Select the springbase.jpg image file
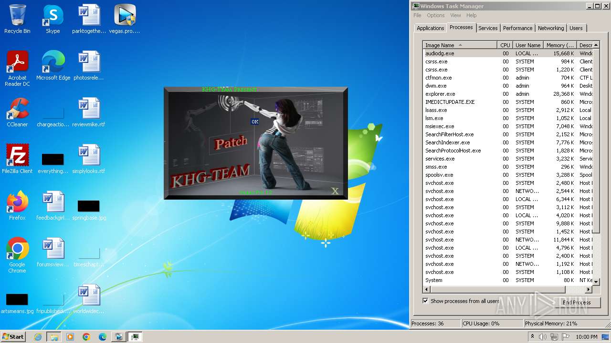The width and height of the screenshot is (611, 343). click(x=89, y=211)
